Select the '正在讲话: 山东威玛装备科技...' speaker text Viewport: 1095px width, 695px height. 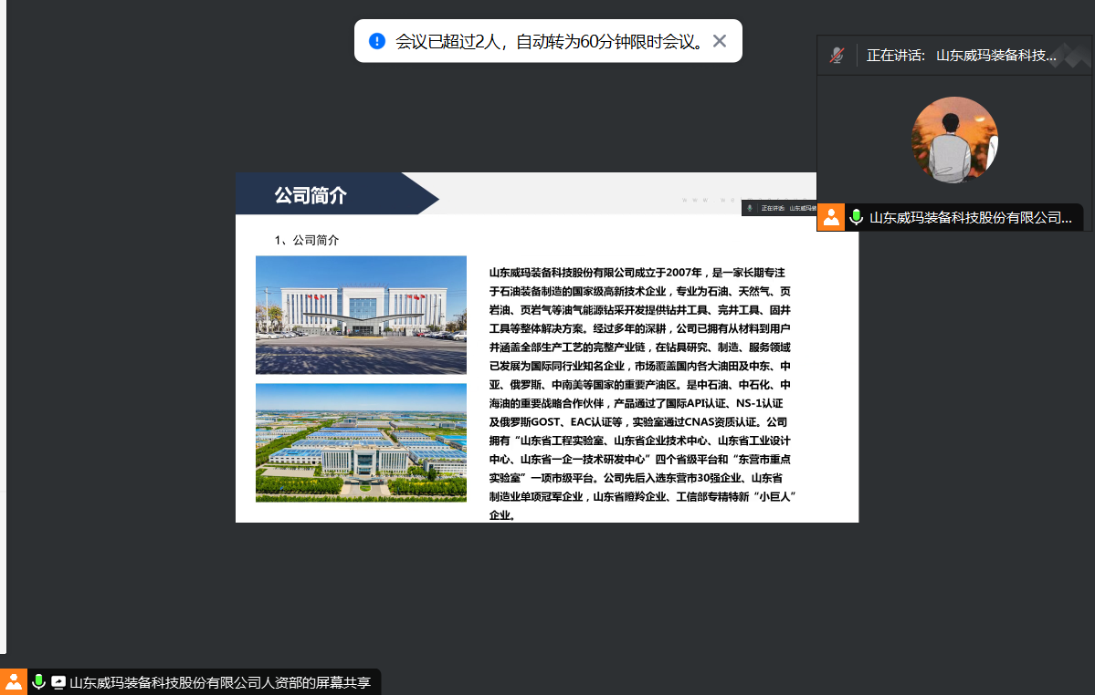(x=961, y=55)
